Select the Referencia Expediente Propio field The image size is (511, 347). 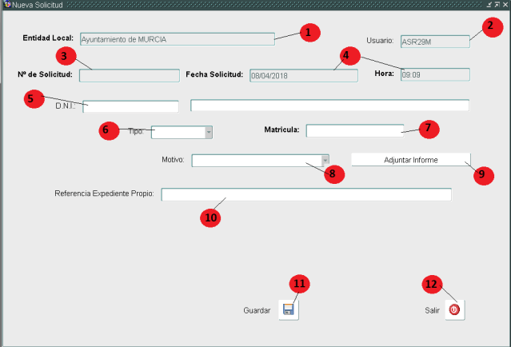coord(305,194)
